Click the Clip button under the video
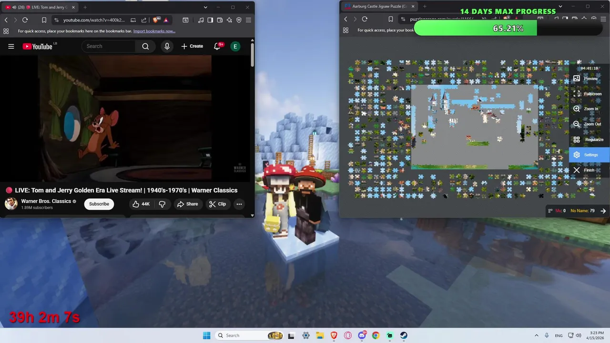 tap(217, 204)
